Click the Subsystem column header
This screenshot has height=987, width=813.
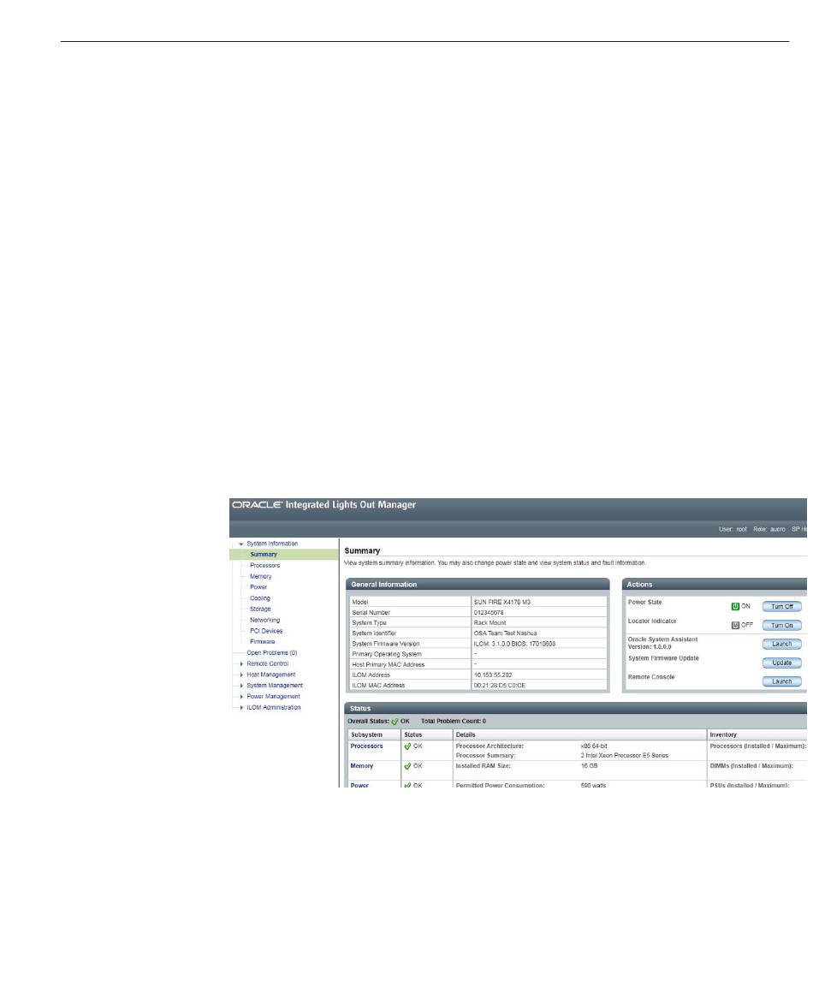point(375,734)
